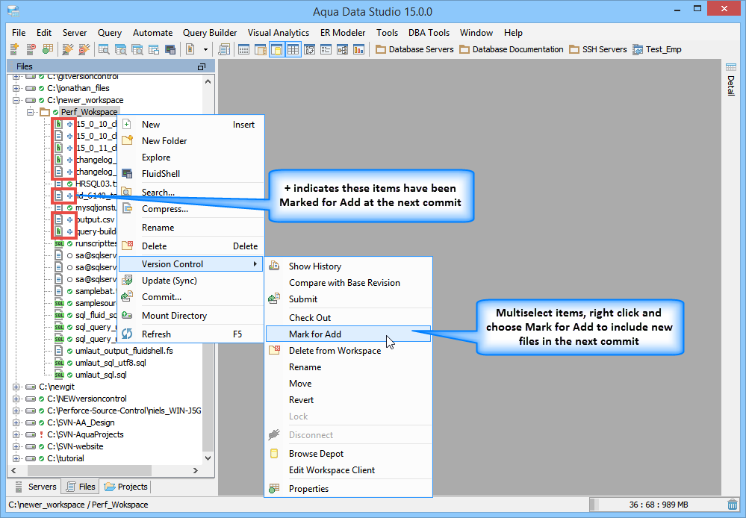This screenshot has width=746, height=518.
Task: Collapse the C:\newer_workspace tree node
Action: pyautogui.click(x=16, y=100)
